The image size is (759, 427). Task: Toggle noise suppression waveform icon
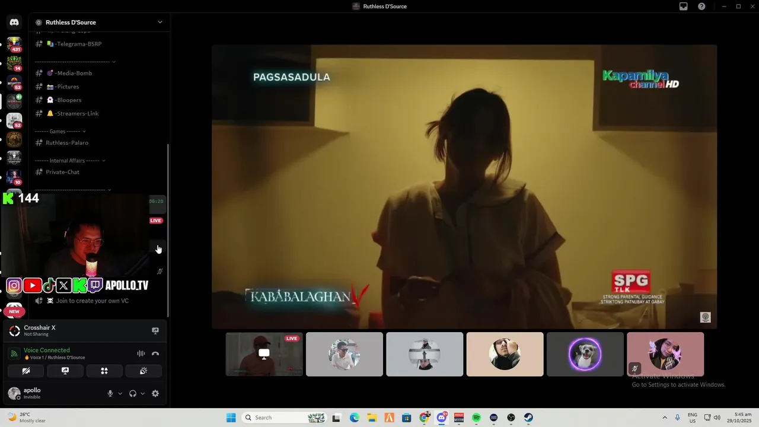coord(141,353)
